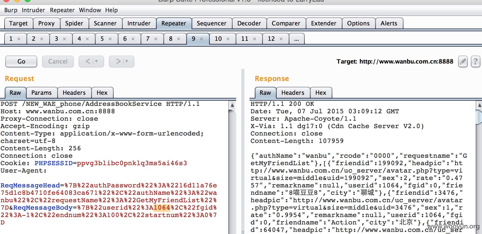Open the Window menu
482x234 pixels.
click(90, 10)
